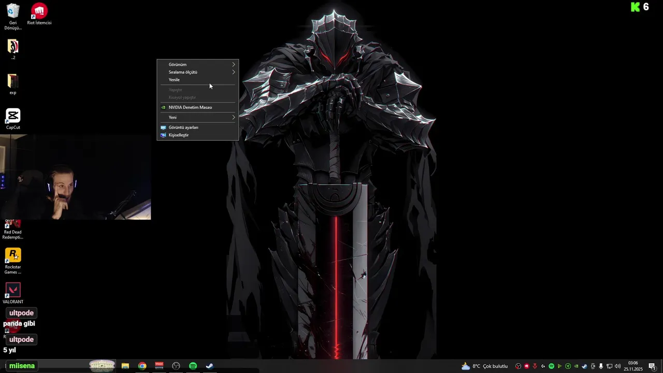Open the clock showing 03:06
This screenshot has width=663, height=373.
click(633, 366)
